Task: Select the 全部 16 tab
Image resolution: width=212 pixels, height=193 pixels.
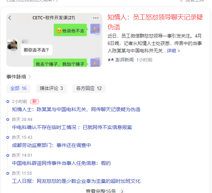Action: click(18, 88)
